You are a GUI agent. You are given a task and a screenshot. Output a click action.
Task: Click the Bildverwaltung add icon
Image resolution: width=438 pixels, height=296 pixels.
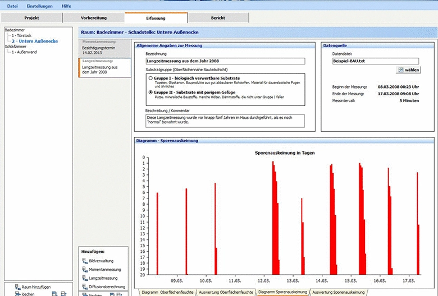[x=86, y=261]
